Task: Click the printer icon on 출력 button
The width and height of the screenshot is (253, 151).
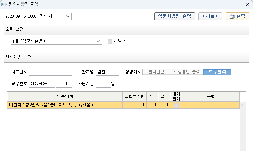Action: [x=232, y=17]
